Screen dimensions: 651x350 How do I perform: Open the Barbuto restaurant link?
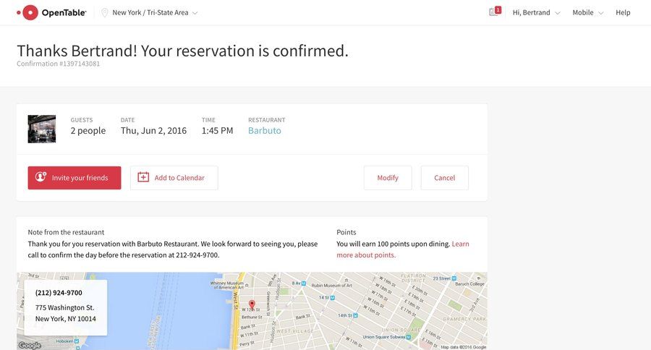tap(265, 131)
